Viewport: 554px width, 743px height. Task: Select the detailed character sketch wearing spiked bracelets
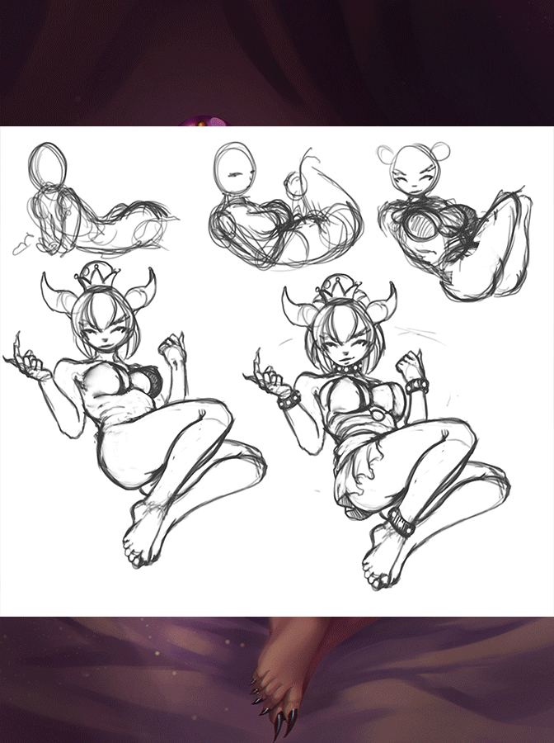(377, 432)
